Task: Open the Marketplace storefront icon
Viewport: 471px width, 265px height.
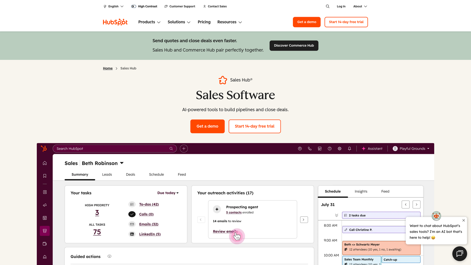Action: coord(320,148)
